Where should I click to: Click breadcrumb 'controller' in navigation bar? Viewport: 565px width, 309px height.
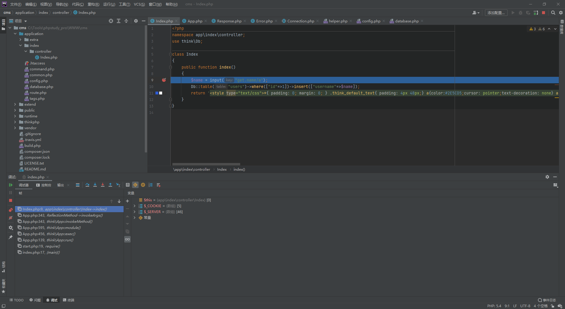pos(61,13)
